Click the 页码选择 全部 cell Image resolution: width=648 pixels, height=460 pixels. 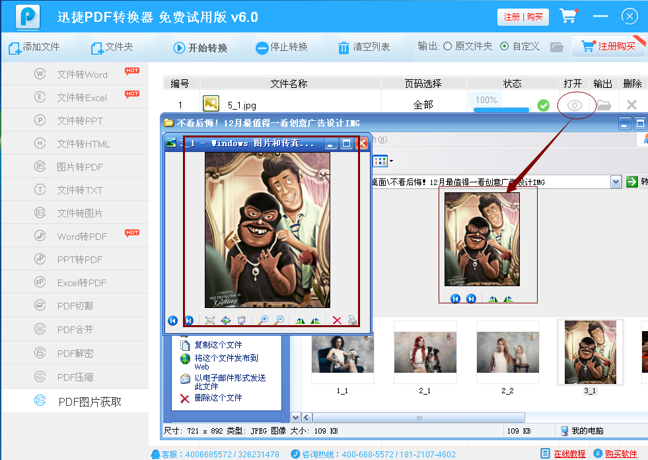coord(423,104)
